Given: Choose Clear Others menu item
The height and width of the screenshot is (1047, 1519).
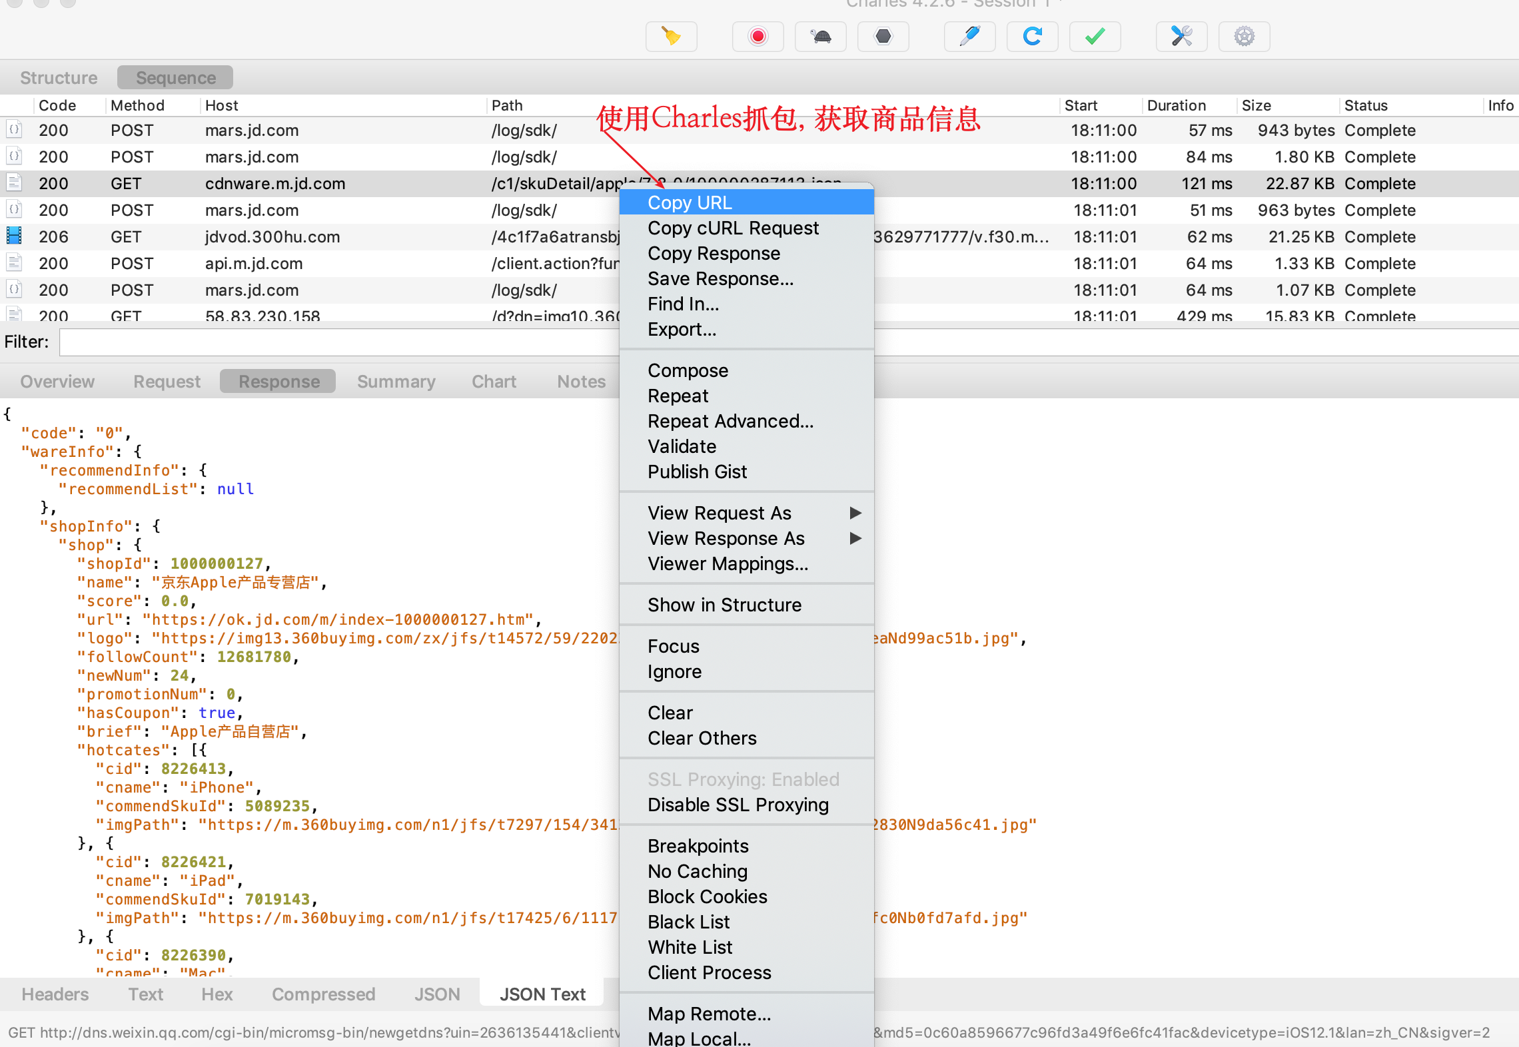Looking at the screenshot, I should coord(746,738).
